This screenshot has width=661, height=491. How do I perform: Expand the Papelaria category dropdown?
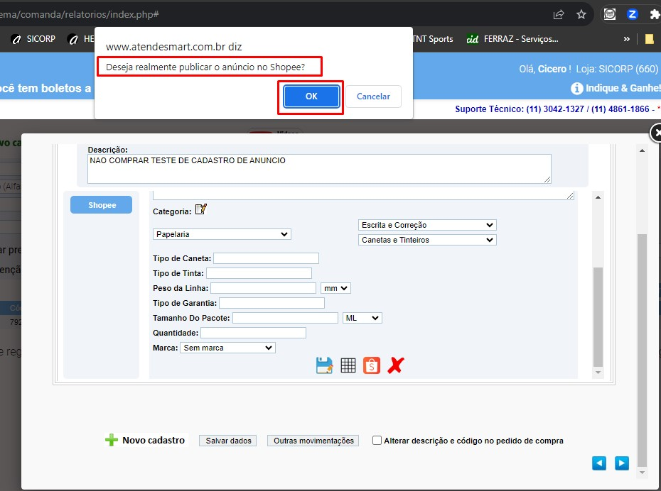(x=222, y=234)
